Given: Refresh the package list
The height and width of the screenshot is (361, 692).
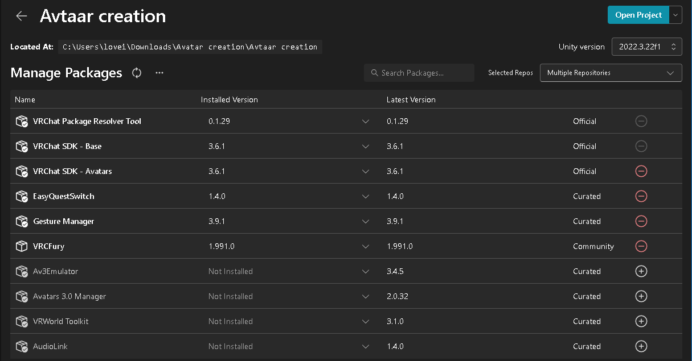Looking at the screenshot, I should coord(137,73).
